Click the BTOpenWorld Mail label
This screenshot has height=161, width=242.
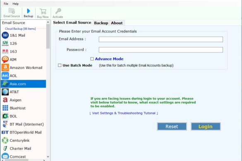click(x=26, y=133)
